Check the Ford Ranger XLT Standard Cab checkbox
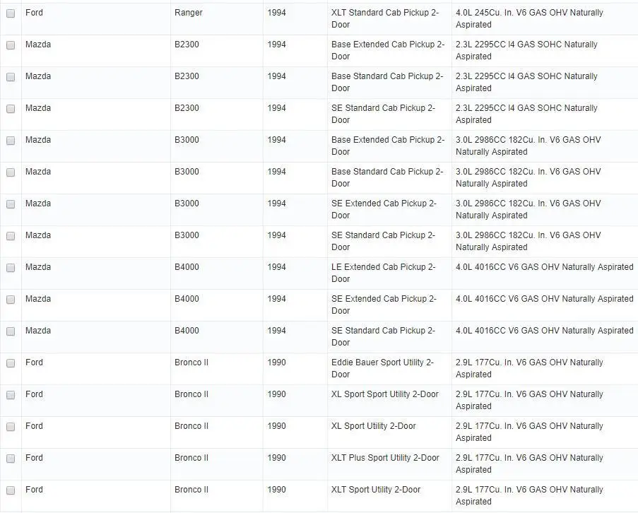638x513 pixels. (x=11, y=13)
